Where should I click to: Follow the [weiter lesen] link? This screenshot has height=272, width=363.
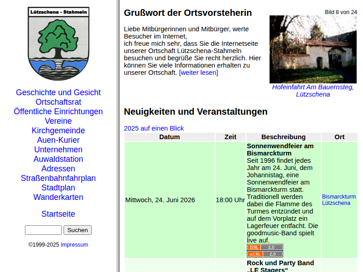(x=199, y=73)
